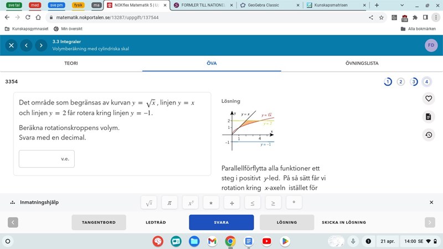Open YouTube from the taskbar shelf
Screen dimensions: 443x249
click(267, 241)
